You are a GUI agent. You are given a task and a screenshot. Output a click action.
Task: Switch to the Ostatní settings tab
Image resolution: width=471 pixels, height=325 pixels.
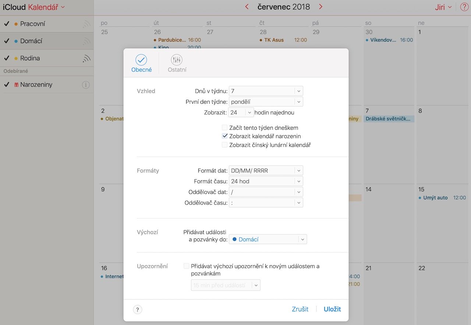(177, 63)
